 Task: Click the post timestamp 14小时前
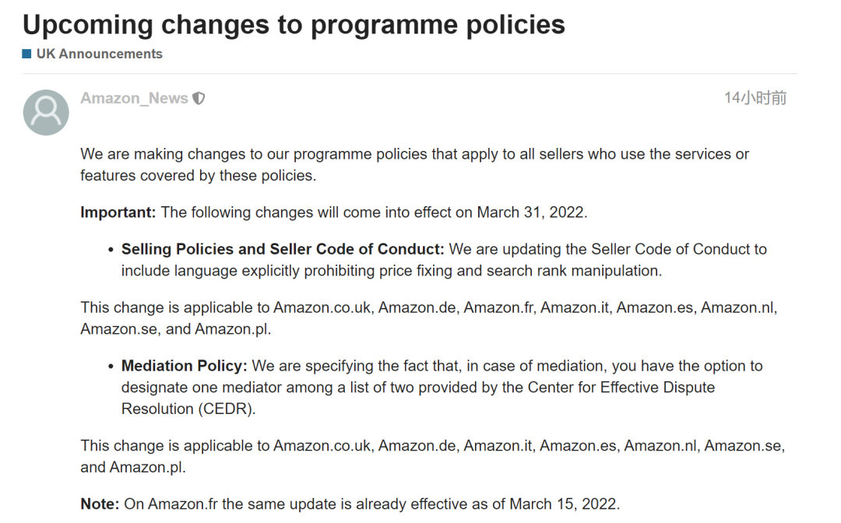(x=755, y=98)
